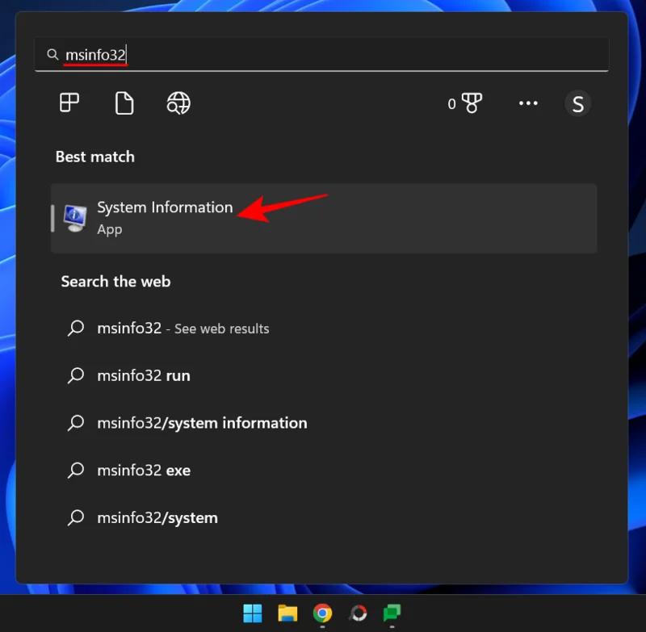Open File Explorer from the taskbar
The width and height of the screenshot is (646, 632).
(x=287, y=613)
